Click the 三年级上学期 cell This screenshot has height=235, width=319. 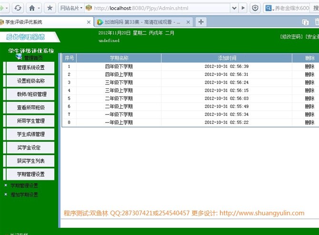tap(119, 90)
